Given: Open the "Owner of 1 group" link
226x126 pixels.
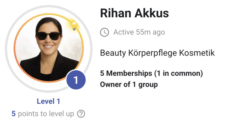Looking at the screenshot, I should (x=129, y=84).
